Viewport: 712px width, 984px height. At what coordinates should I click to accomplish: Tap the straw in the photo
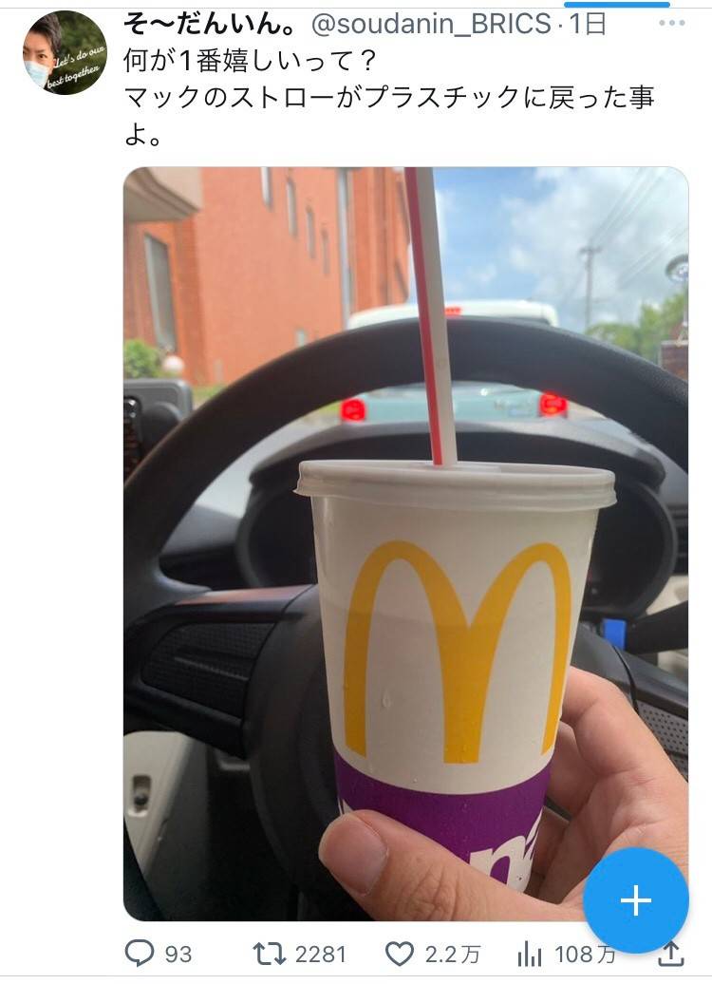(x=430, y=317)
